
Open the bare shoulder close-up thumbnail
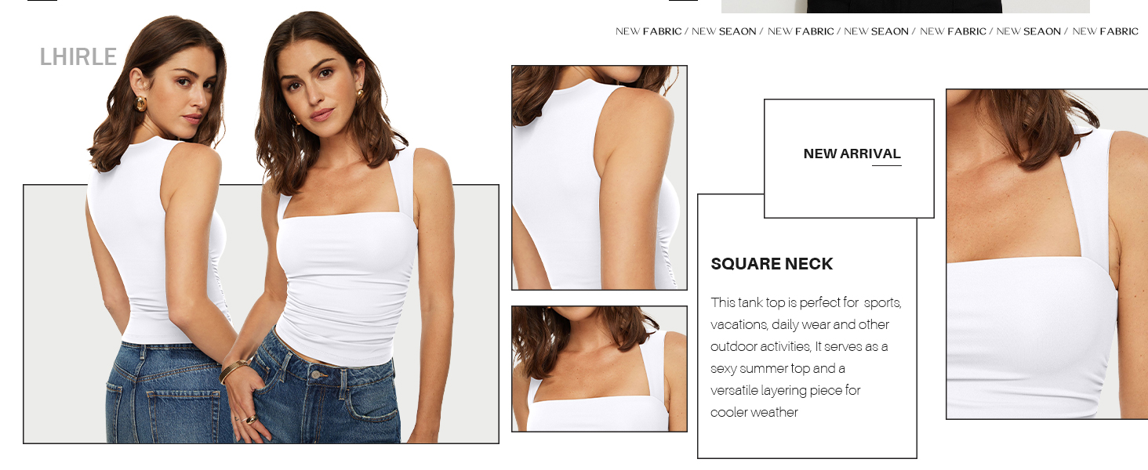[x=599, y=178]
